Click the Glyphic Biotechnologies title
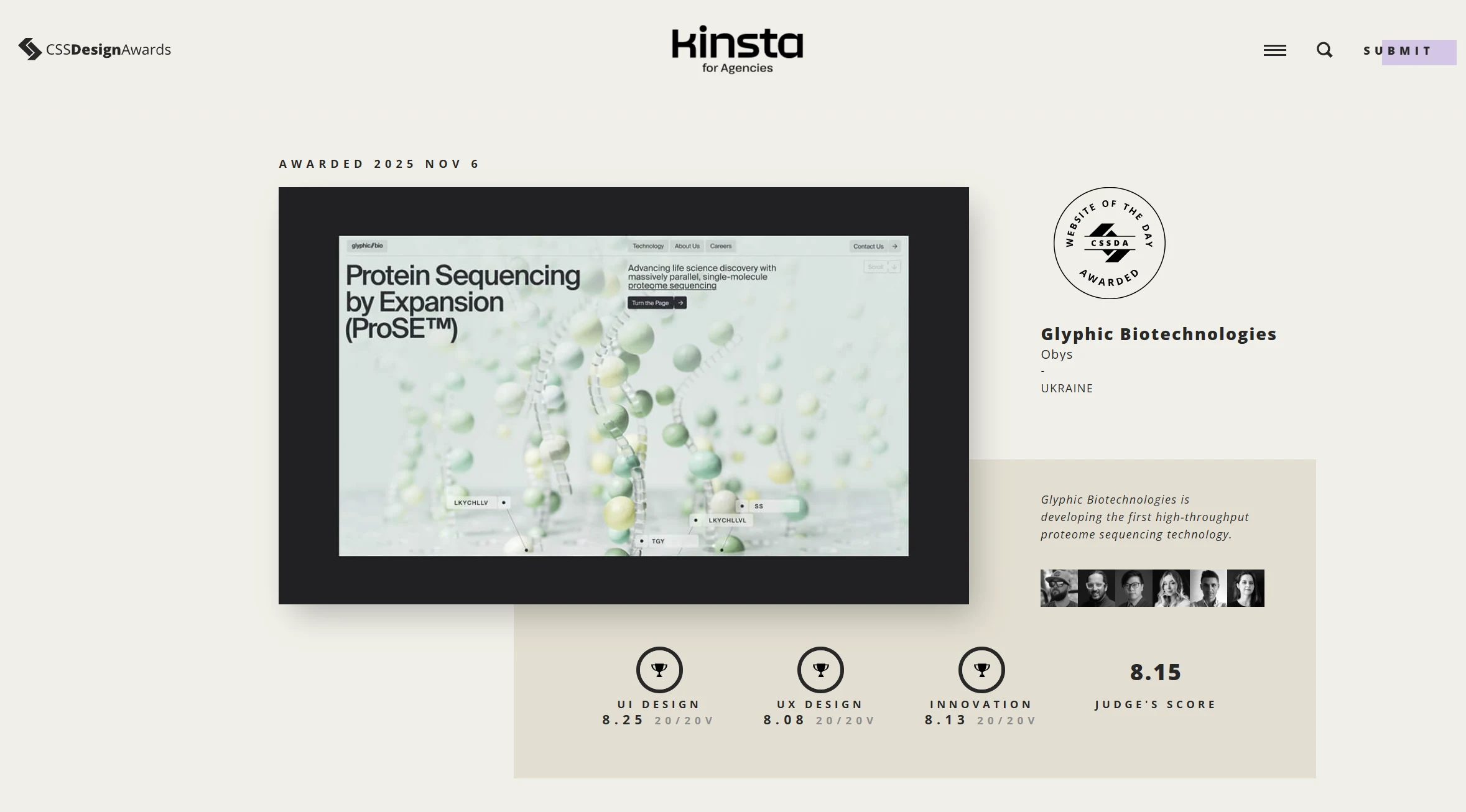The width and height of the screenshot is (1466, 812). click(x=1158, y=334)
